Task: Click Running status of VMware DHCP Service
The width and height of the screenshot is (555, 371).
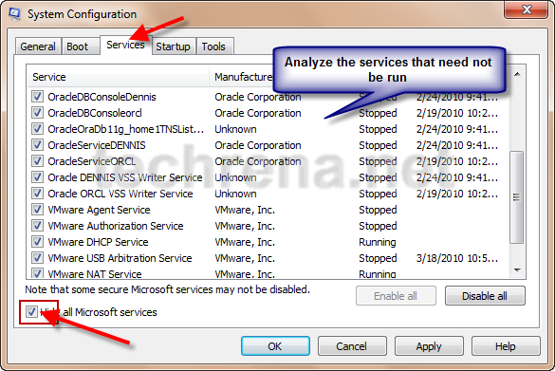Action: point(378,242)
